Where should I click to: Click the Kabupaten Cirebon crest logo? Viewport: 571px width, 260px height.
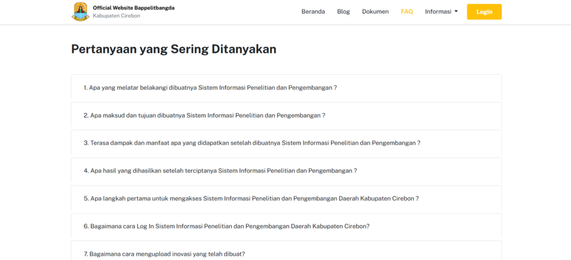pyautogui.click(x=80, y=12)
